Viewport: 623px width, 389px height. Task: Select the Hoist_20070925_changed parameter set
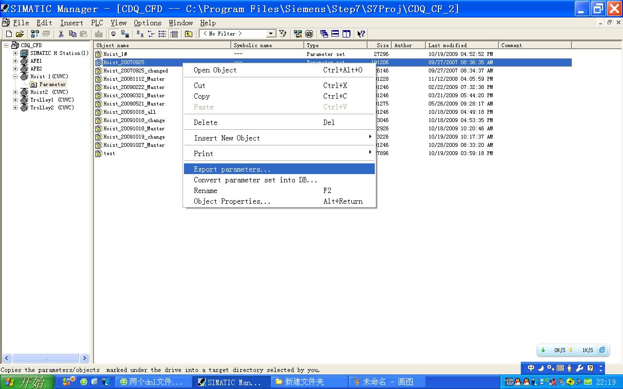tap(136, 71)
